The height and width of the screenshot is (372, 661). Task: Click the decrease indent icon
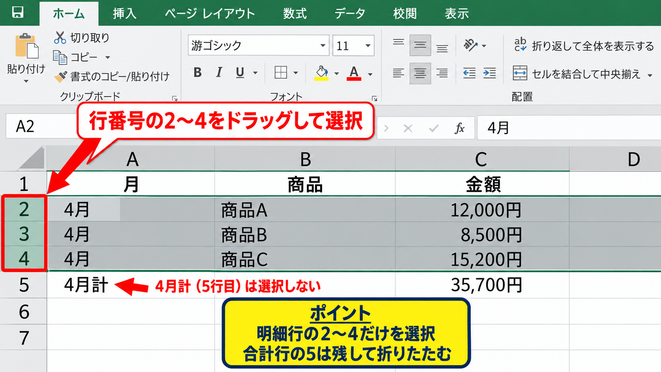[469, 73]
